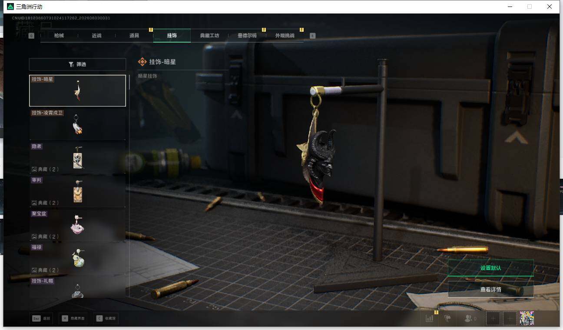The image size is (563, 330).
Task: Select the 挂饰 tab
Action: 172,36
